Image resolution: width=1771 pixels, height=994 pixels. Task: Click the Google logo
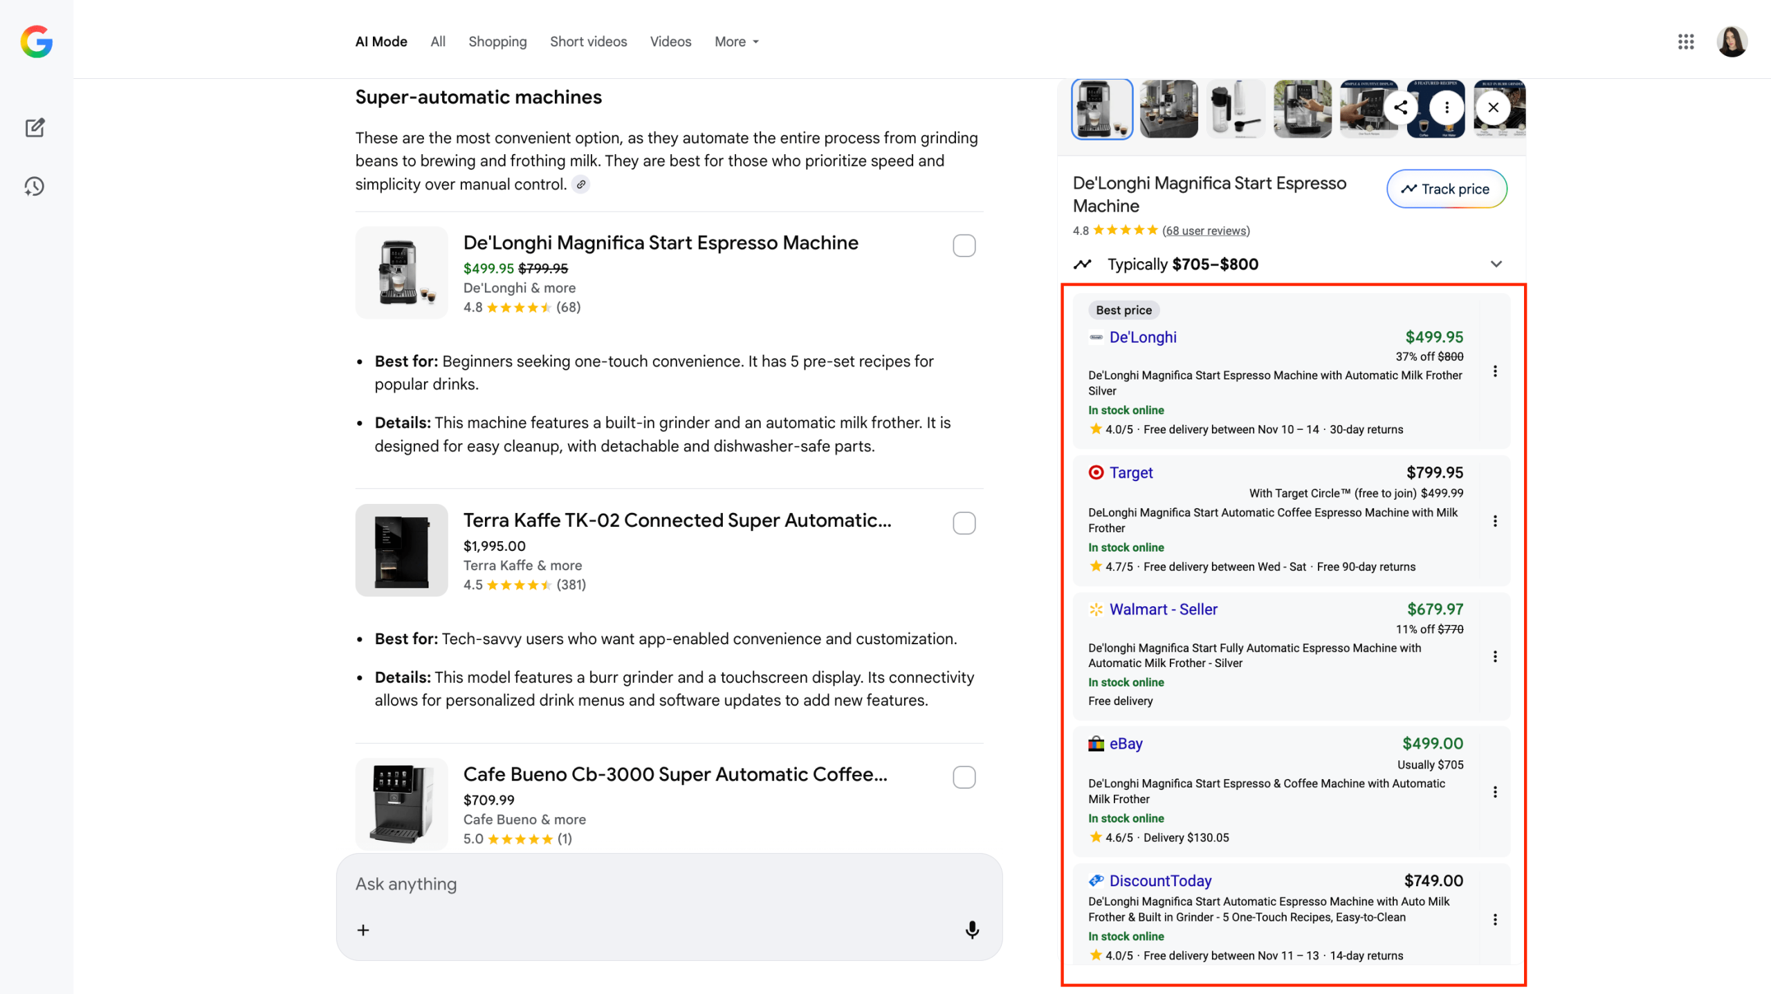[35, 41]
